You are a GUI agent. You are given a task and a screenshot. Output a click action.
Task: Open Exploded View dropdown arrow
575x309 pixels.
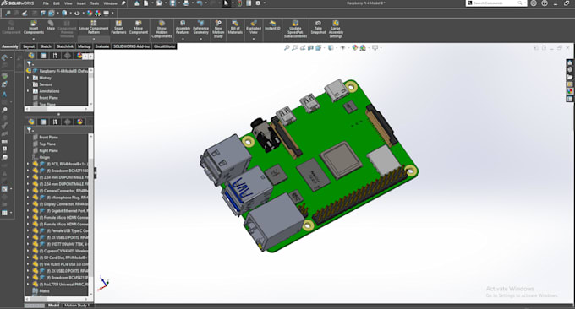(254, 39)
